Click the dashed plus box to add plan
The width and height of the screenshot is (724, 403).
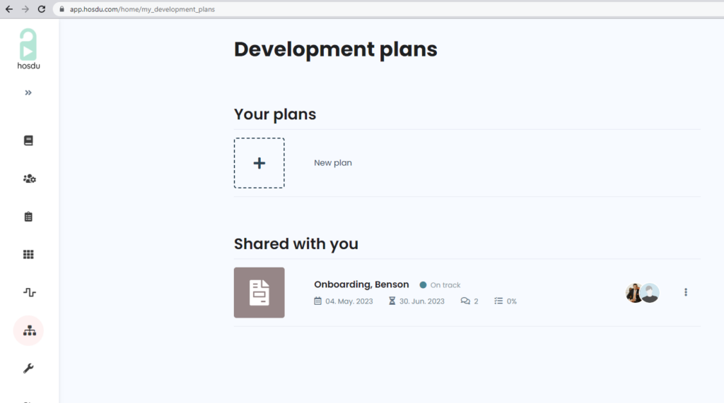[259, 163]
